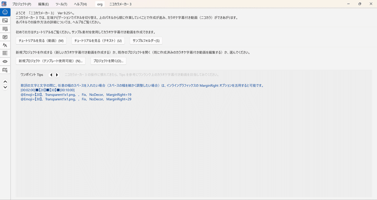Open the ツール(T) menu
This screenshot has height=200, width=377.
coord(61,4)
